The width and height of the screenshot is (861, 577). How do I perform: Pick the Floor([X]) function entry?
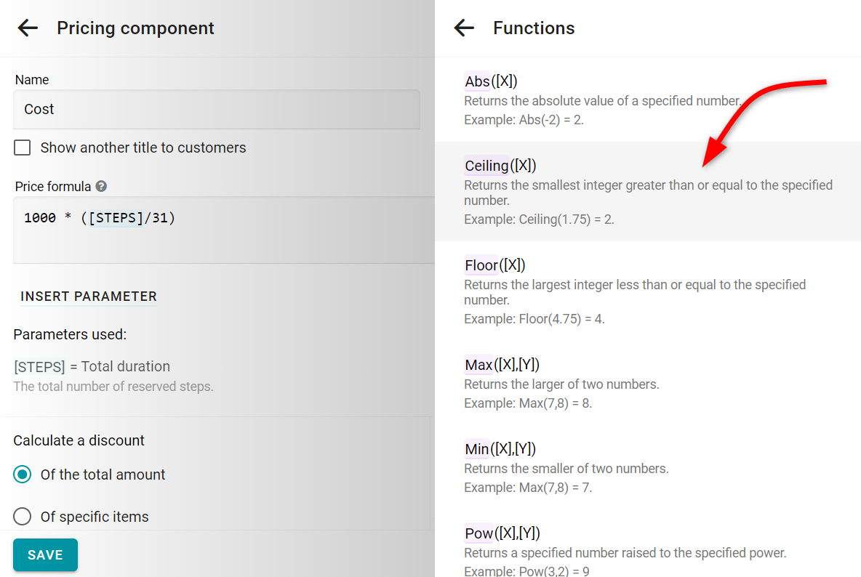494,265
